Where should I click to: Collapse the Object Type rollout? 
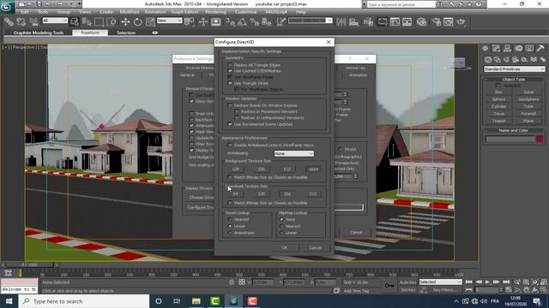pyautogui.click(x=513, y=80)
